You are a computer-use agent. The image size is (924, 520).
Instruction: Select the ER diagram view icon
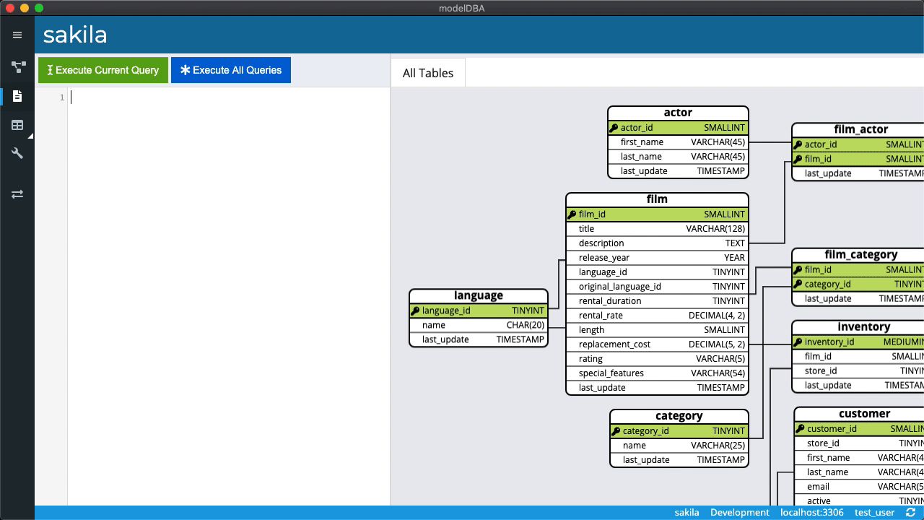(x=17, y=67)
